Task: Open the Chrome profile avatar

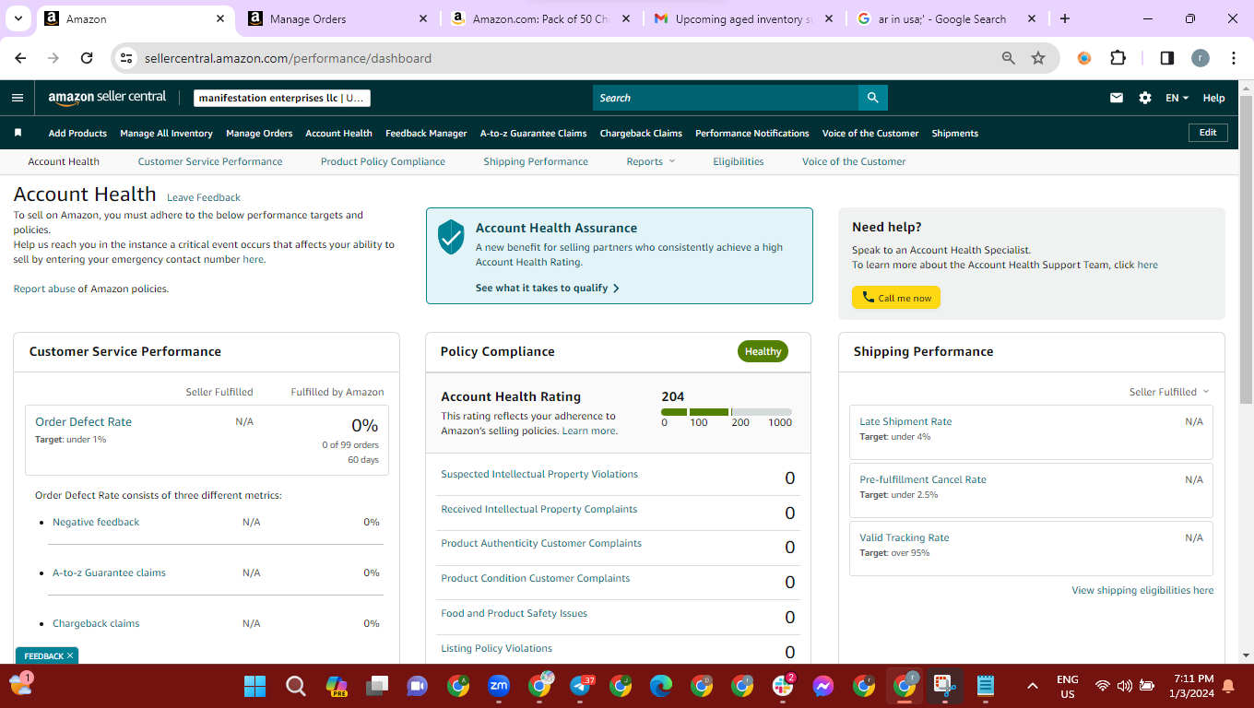Action: pyautogui.click(x=1200, y=58)
